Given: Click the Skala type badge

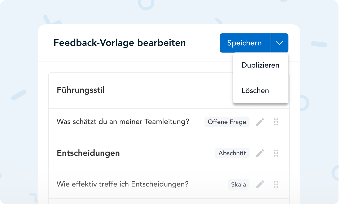Looking at the screenshot, I should point(239,184).
